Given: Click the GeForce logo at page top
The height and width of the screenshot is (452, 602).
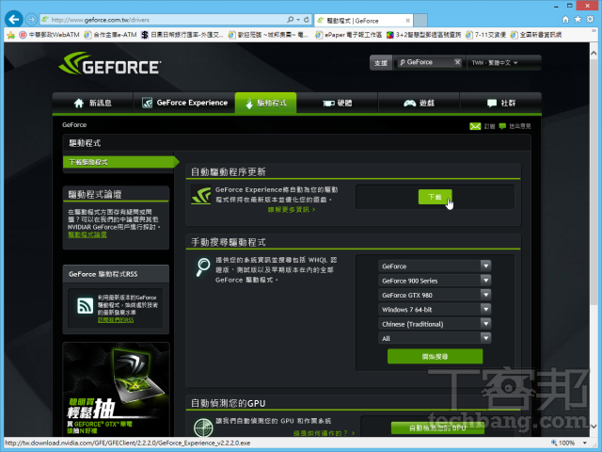Looking at the screenshot, I should [110, 63].
